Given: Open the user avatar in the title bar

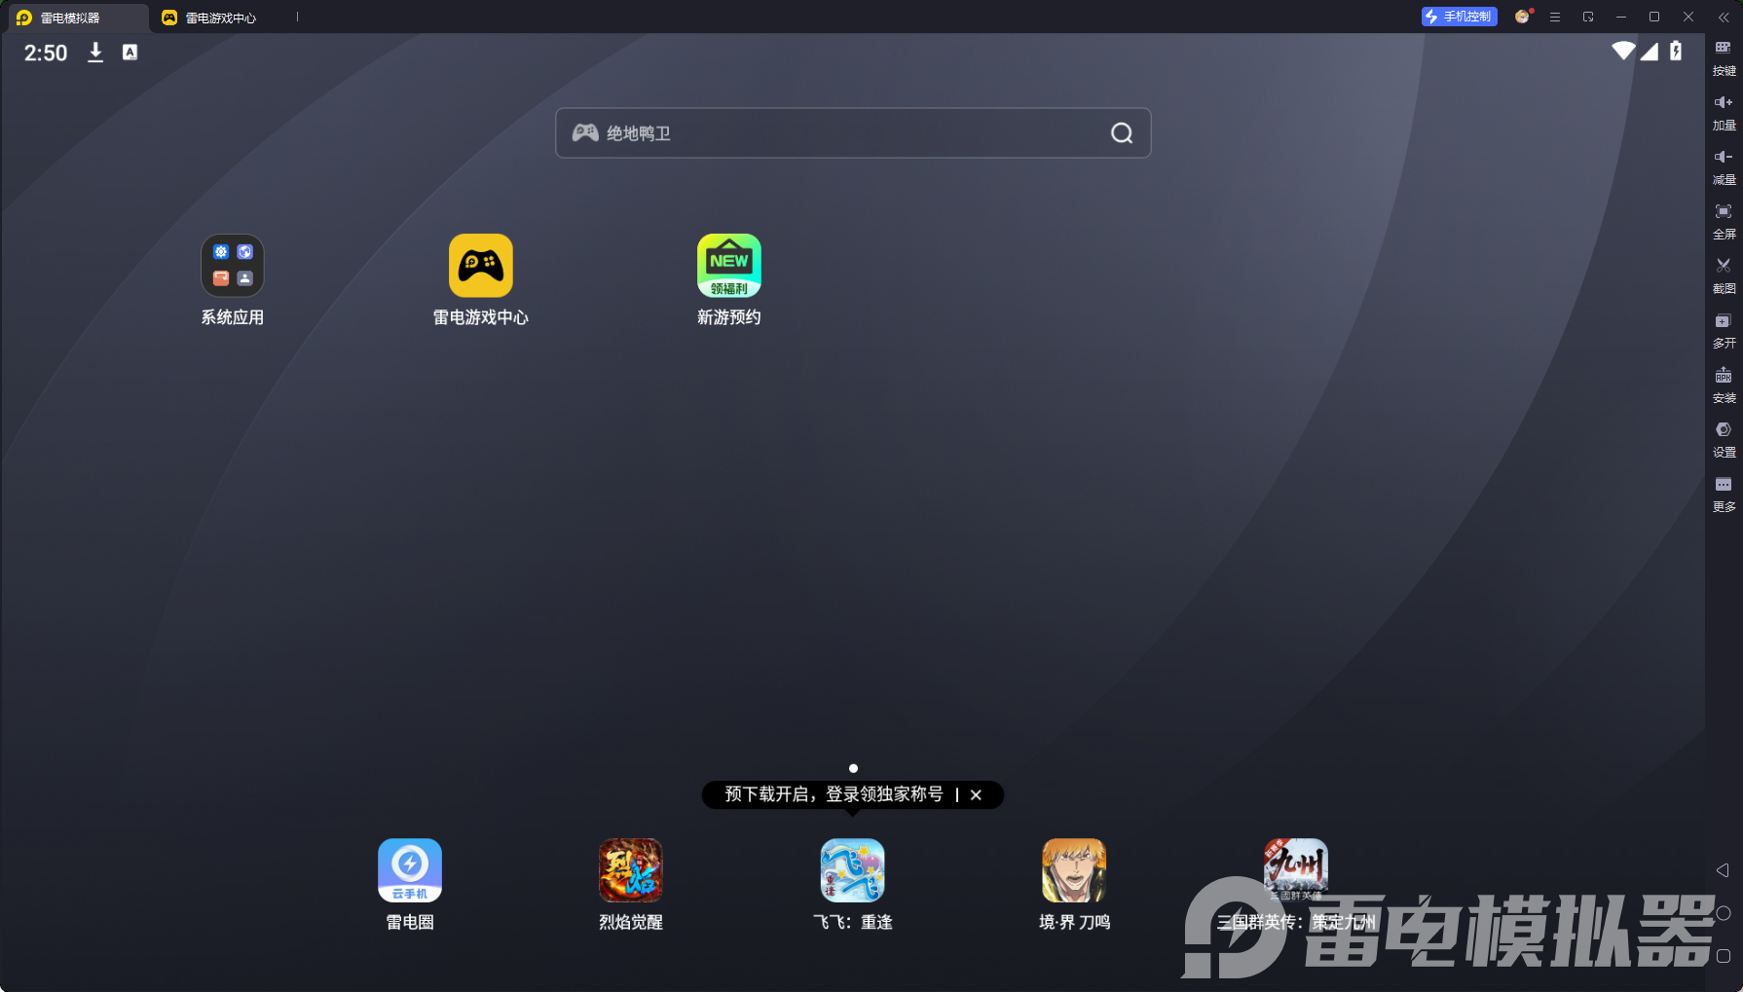Looking at the screenshot, I should 1522,17.
